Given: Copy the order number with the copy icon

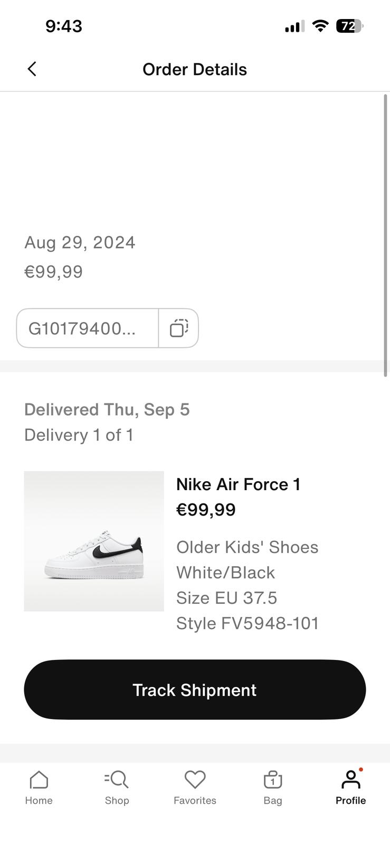Looking at the screenshot, I should (x=178, y=328).
